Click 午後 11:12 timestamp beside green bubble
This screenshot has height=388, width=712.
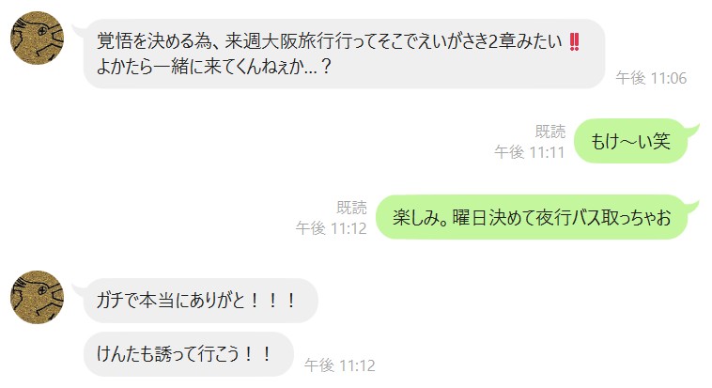(x=331, y=228)
